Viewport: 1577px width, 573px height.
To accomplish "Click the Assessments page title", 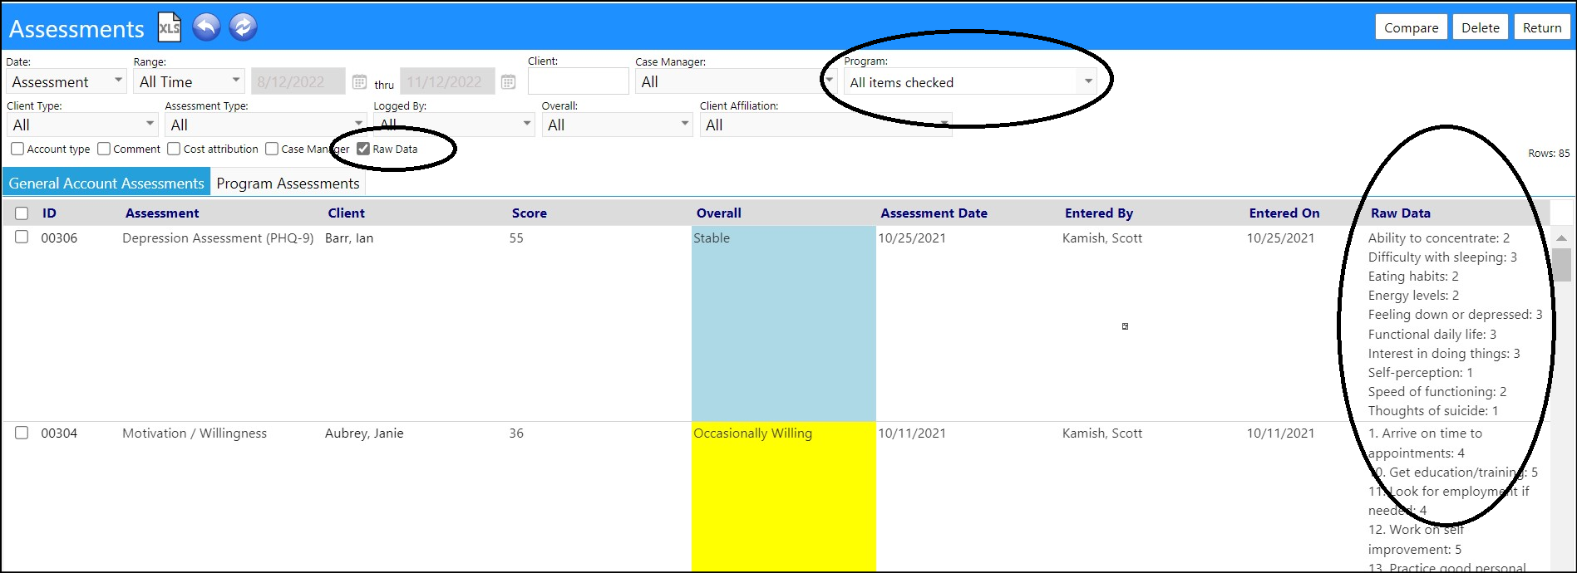I will pyautogui.click(x=76, y=29).
